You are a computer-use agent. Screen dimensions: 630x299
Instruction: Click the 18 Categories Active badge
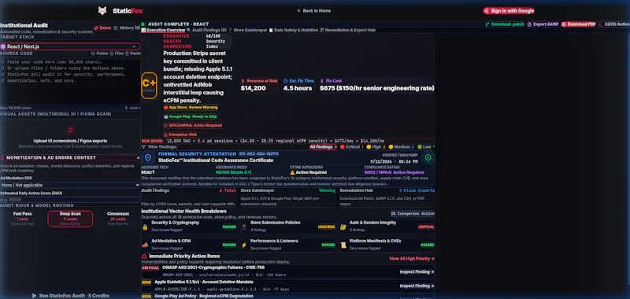[413, 213]
